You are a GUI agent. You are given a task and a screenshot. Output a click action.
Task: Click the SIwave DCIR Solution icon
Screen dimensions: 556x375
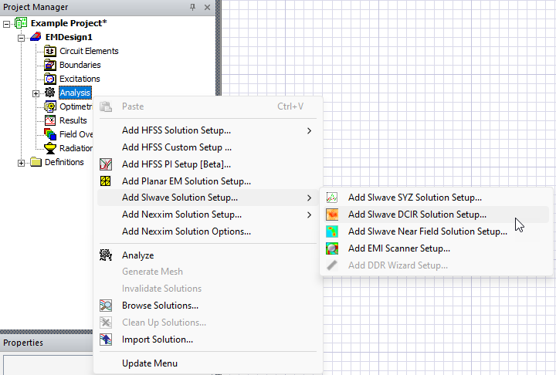click(332, 215)
